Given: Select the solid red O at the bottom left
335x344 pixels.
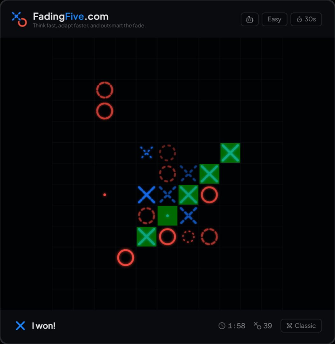Looking at the screenshot, I should click(125, 257).
